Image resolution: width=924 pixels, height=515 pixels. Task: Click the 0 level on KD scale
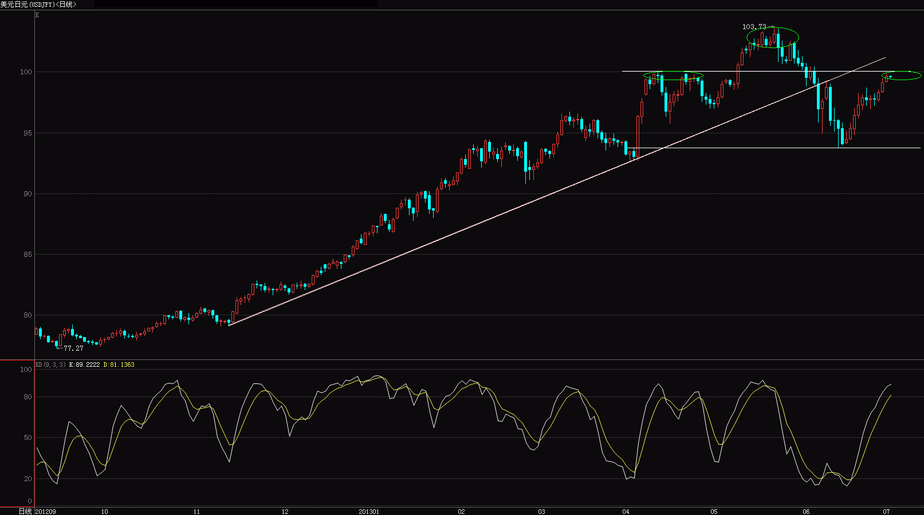point(30,501)
